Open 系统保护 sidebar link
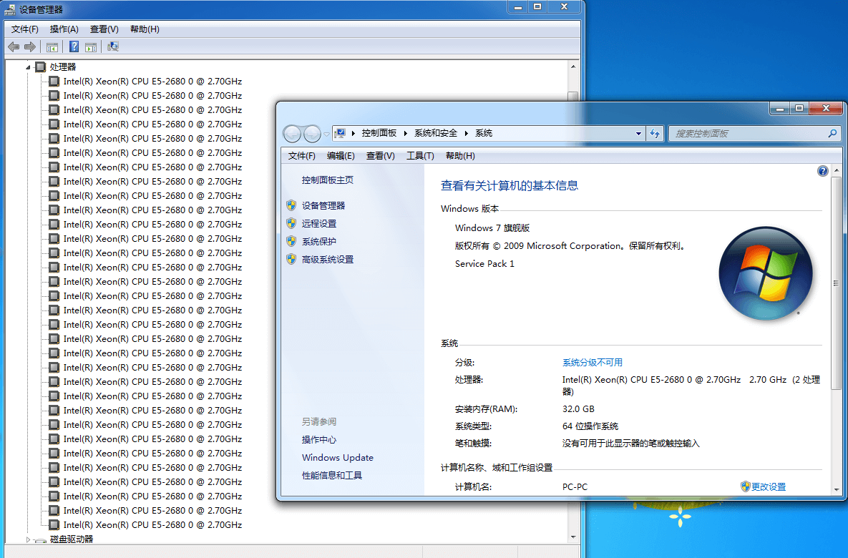848x558 pixels. pyautogui.click(x=319, y=241)
